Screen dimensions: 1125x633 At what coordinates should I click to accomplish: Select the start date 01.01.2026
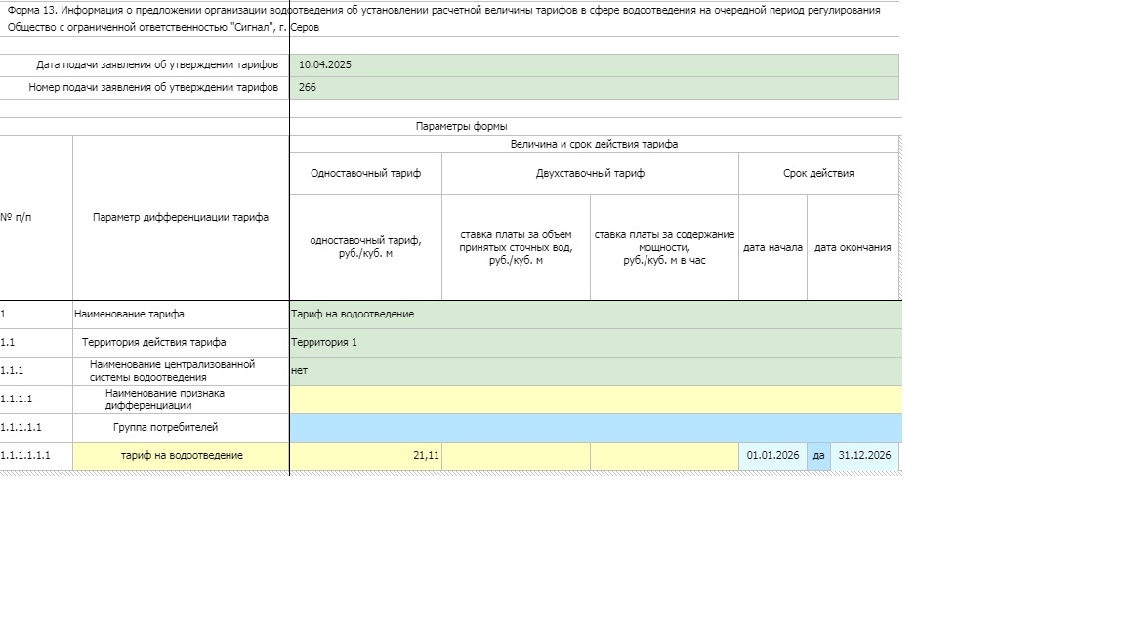tap(772, 456)
